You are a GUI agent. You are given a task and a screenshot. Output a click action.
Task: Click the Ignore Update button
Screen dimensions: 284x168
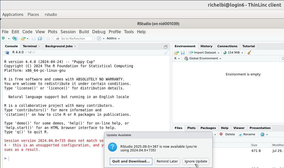195,161
